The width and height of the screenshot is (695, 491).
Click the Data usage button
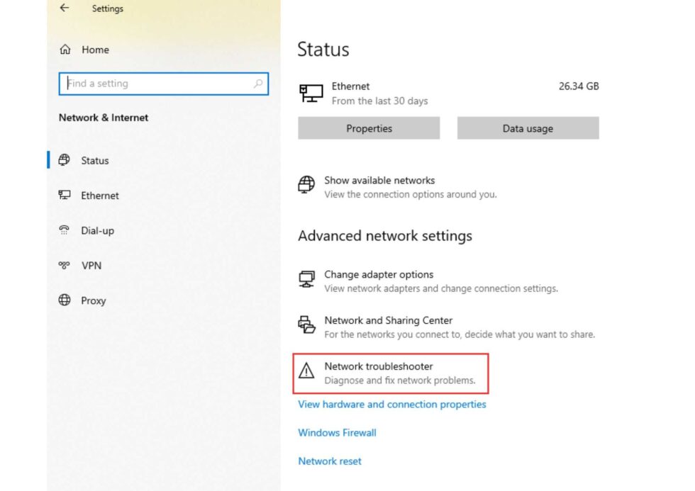click(528, 128)
